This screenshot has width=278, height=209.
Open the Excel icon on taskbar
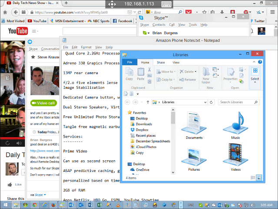99,205
